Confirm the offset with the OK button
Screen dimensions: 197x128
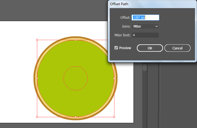[x=150, y=48]
